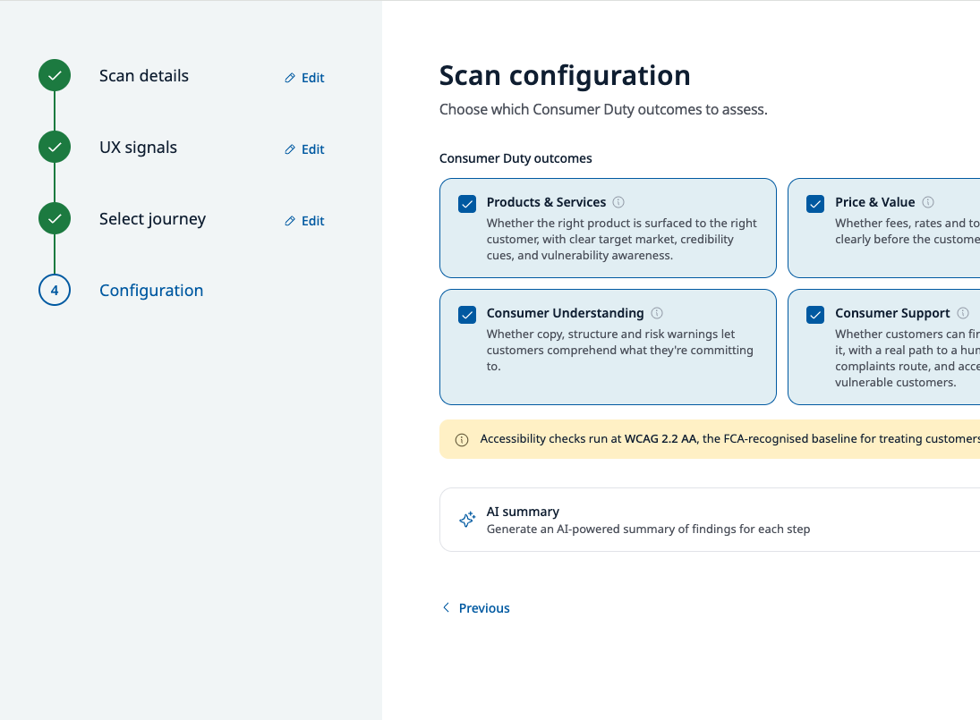The image size is (980, 720).
Task: Click the Consumer Support card description text
Action: pyautogui.click(x=908, y=359)
